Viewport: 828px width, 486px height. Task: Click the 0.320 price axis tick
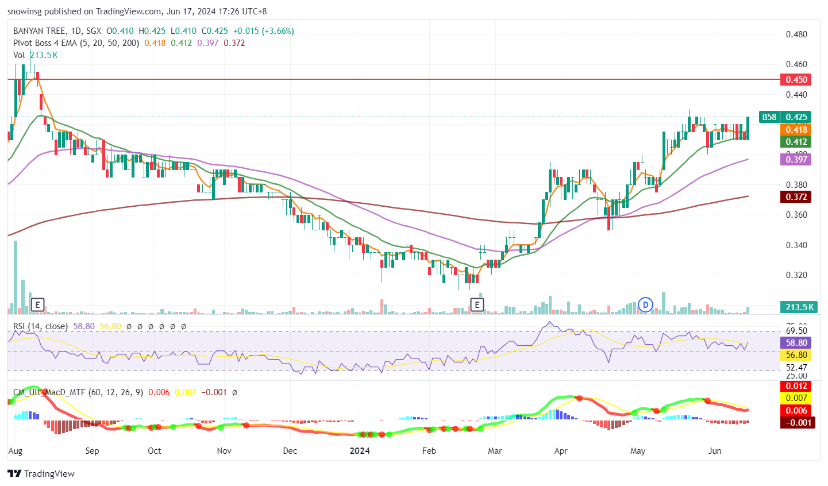(796, 275)
